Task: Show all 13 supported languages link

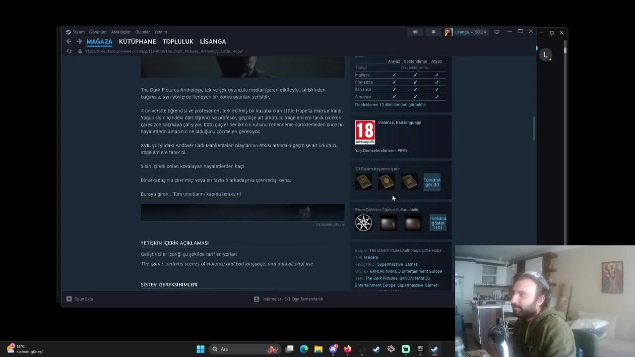Action: click(x=390, y=105)
